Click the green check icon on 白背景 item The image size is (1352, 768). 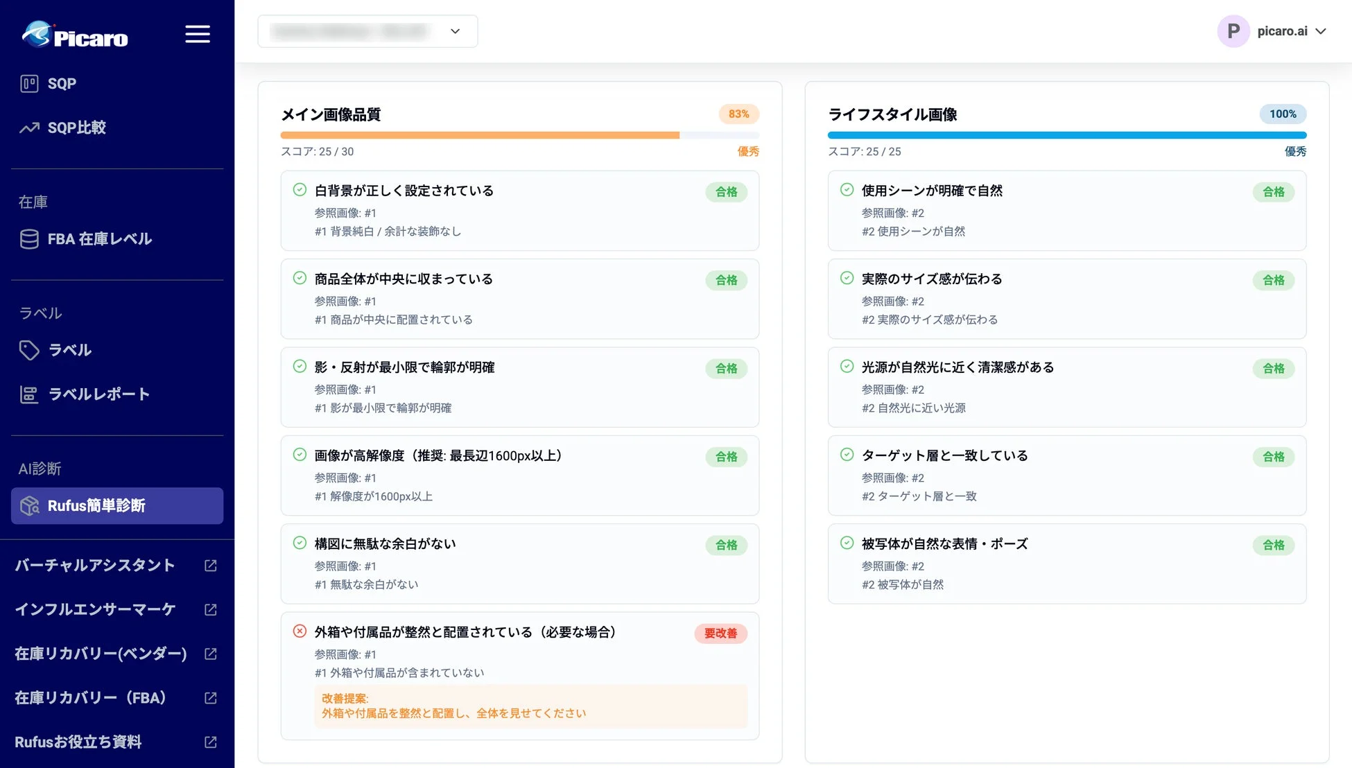tap(299, 190)
